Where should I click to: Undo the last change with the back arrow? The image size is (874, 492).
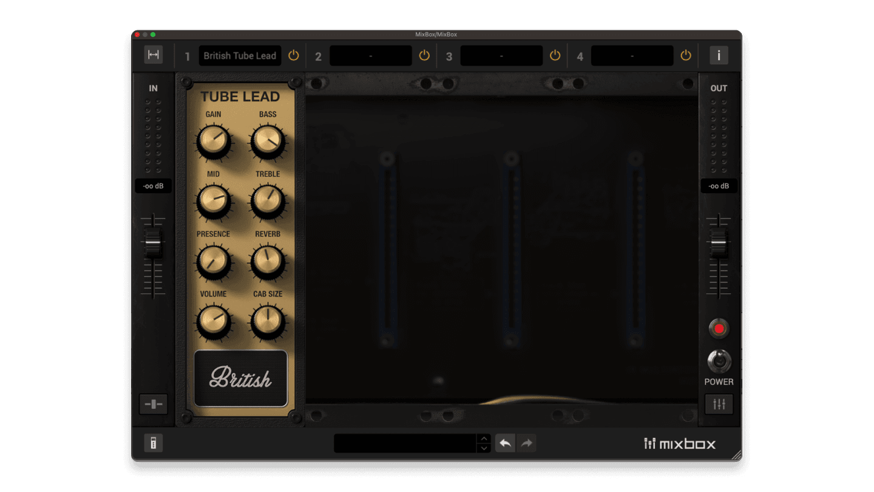pyautogui.click(x=505, y=443)
